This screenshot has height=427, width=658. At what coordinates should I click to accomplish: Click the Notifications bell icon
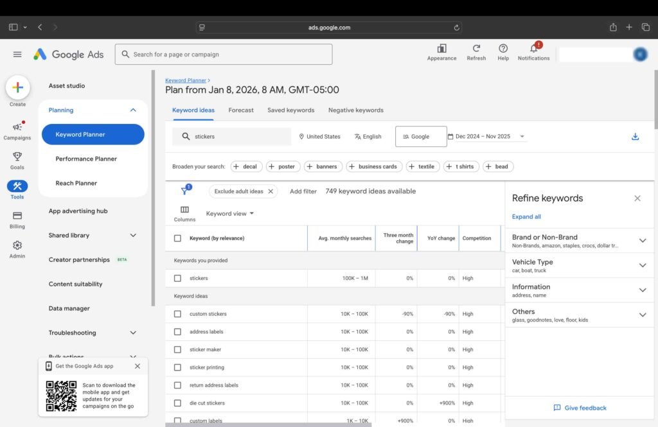click(533, 49)
